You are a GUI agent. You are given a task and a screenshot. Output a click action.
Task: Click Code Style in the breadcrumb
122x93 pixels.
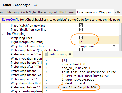22,5
